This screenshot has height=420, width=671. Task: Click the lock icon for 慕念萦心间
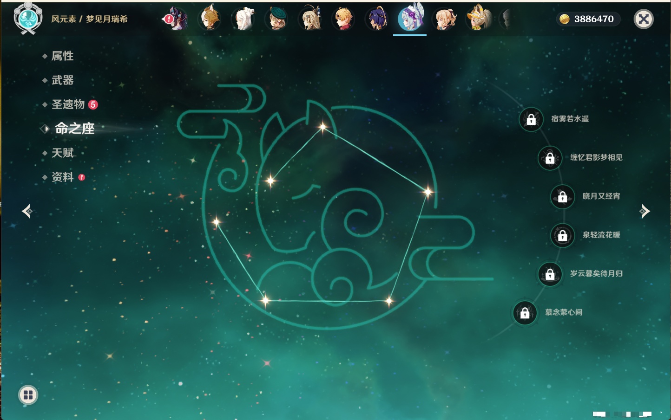[x=525, y=312]
